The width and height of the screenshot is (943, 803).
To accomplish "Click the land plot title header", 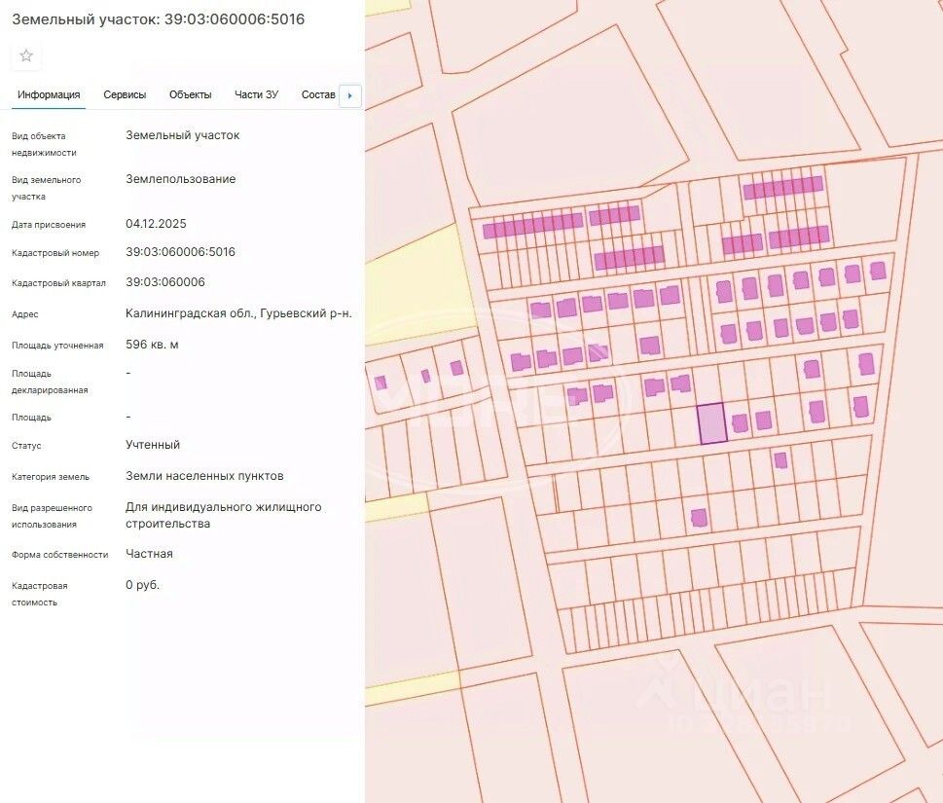I will click(159, 19).
